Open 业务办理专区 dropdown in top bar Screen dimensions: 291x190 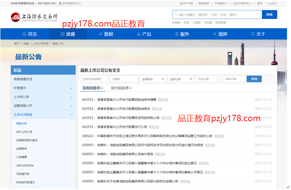click(x=242, y=3)
